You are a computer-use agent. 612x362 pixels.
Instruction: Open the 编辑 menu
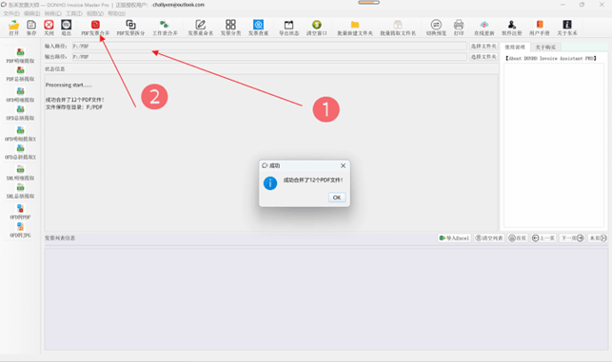pos(32,13)
